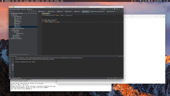Click Spotlight search in macOS menu bar

(x=164, y=1)
